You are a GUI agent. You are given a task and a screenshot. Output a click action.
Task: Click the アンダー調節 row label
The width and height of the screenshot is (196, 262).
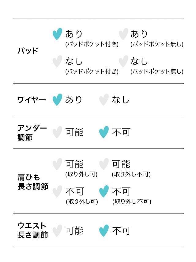tap(32, 133)
